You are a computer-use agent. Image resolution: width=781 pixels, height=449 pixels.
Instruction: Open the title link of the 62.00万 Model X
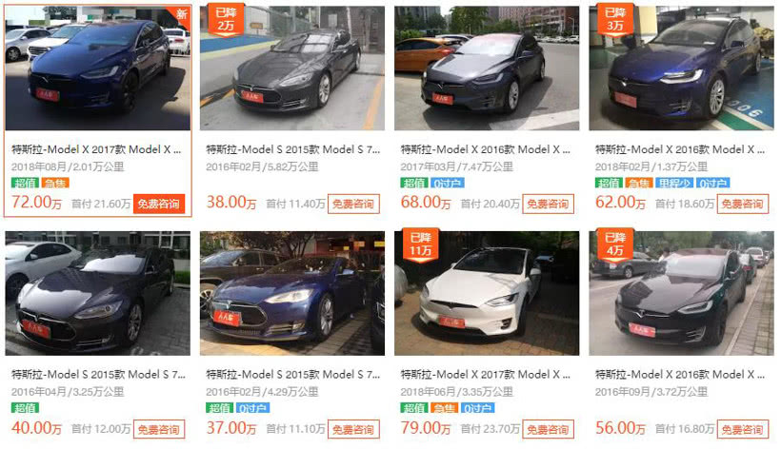(680, 149)
